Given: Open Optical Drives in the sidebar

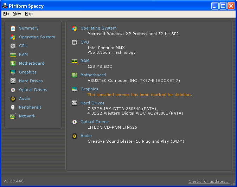Looking at the screenshot, I should (x=33, y=90).
